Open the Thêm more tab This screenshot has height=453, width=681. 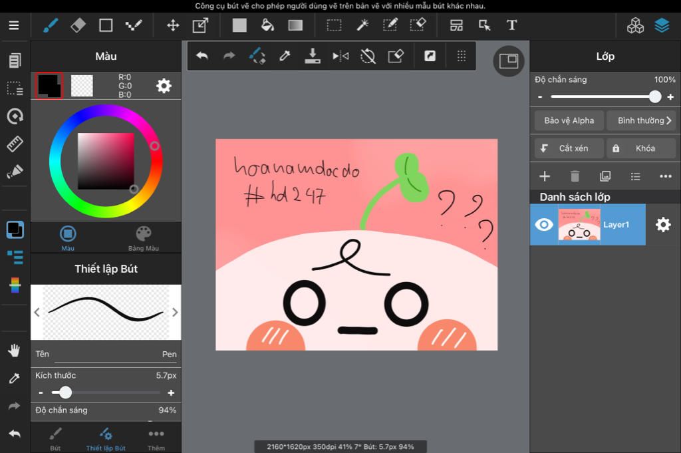coord(156,439)
